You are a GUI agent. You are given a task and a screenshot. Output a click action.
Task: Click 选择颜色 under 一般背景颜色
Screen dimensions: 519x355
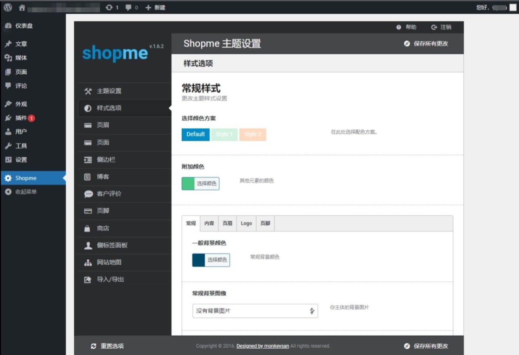pyautogui.click(x=217, y=260)
